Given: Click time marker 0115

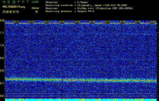Looking at the screenshot, I should tap(77, 22).
